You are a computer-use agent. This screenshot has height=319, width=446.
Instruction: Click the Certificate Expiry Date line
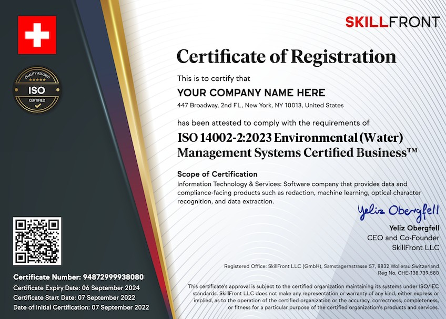(x=76, y=287)
